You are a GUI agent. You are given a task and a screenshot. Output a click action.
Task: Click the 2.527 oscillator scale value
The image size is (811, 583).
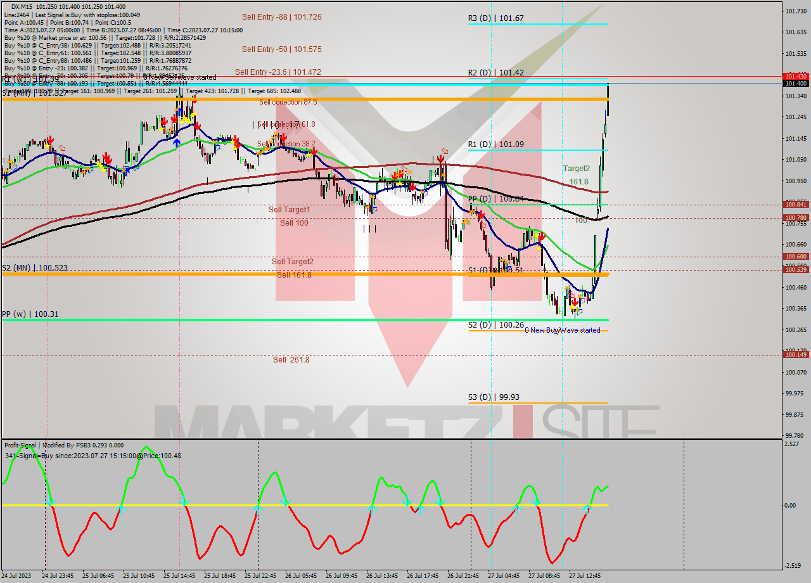(x=792, y=444)
